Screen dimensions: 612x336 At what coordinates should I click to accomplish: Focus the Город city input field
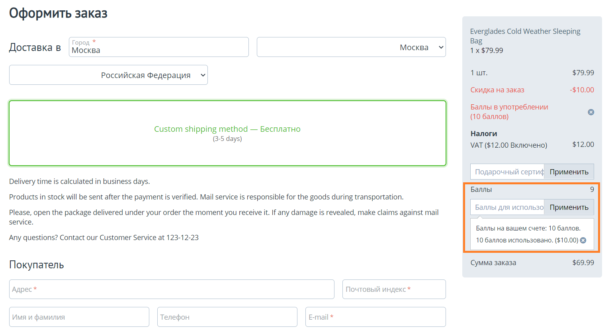[158, 50]
